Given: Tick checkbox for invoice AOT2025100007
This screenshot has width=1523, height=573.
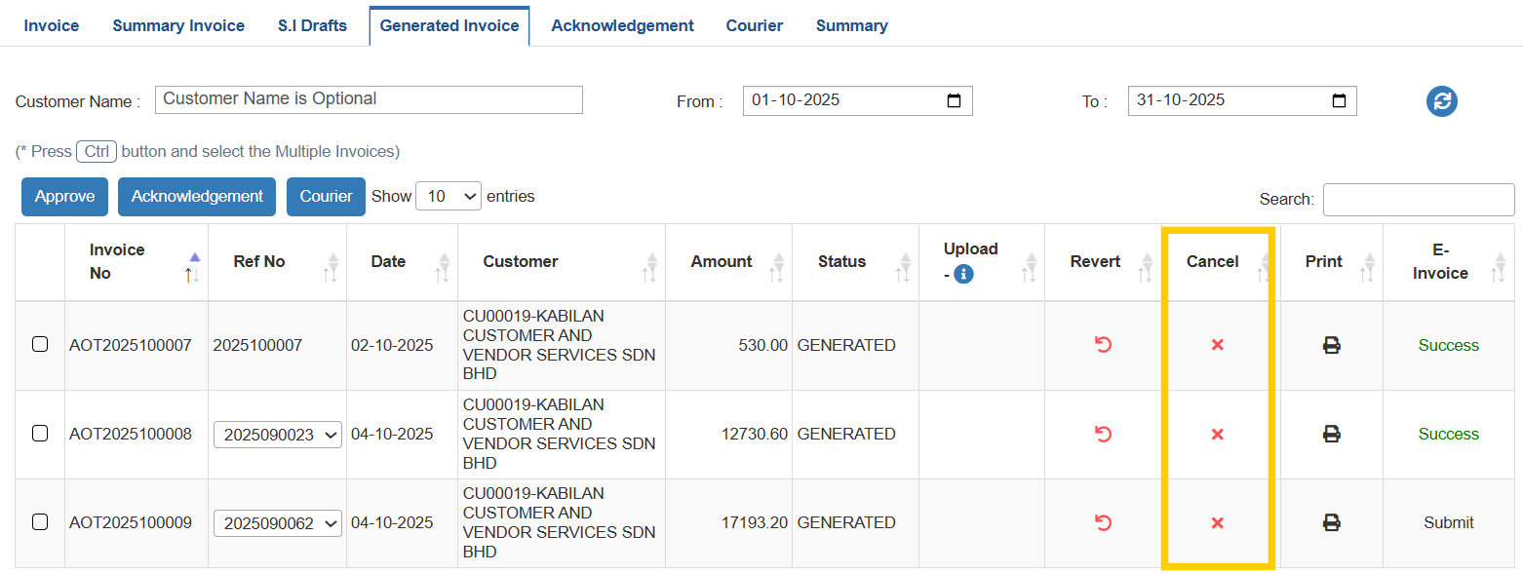Looking at the screenshot, I should (x=40, y=344).
